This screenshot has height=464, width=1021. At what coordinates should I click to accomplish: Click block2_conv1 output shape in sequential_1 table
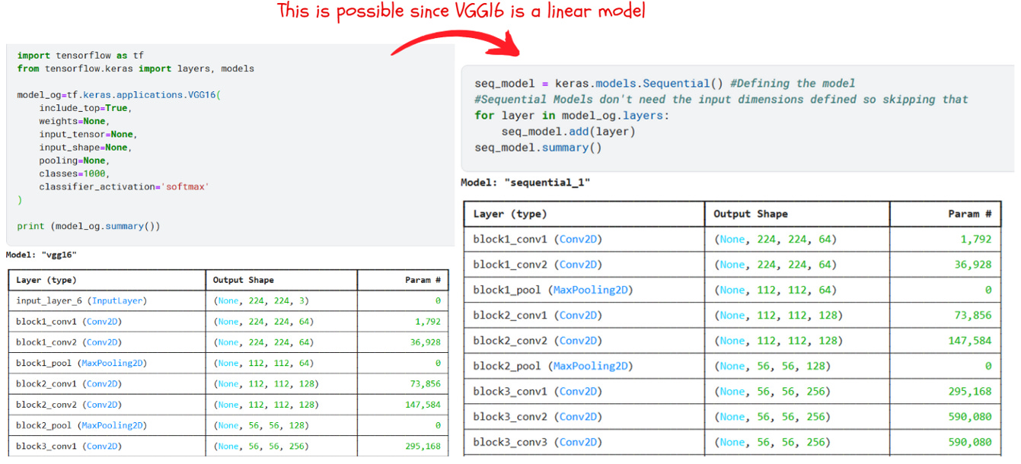(778, 316)
